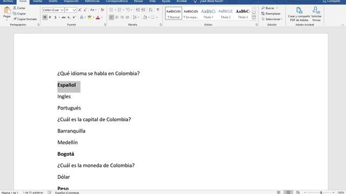Decrease font size with the shrink-font icon
346x194 pixels.
85,10
